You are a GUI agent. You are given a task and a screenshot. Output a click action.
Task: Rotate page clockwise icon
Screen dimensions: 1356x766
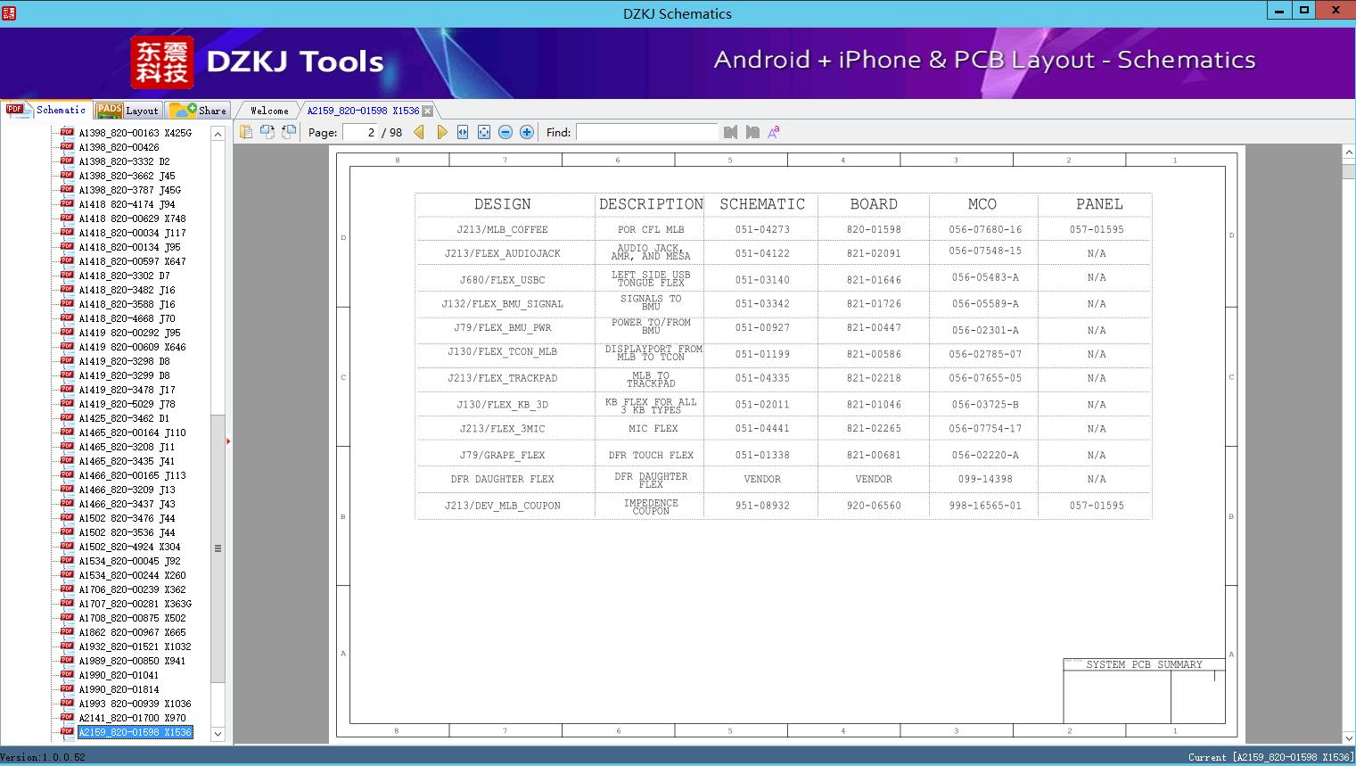coord(267,132)
